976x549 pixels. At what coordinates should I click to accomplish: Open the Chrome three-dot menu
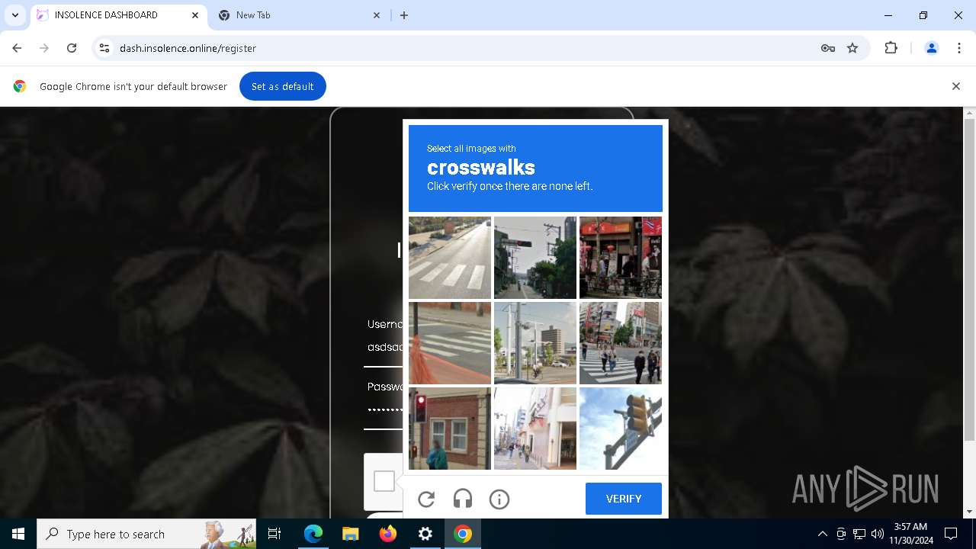pos(959,48)
